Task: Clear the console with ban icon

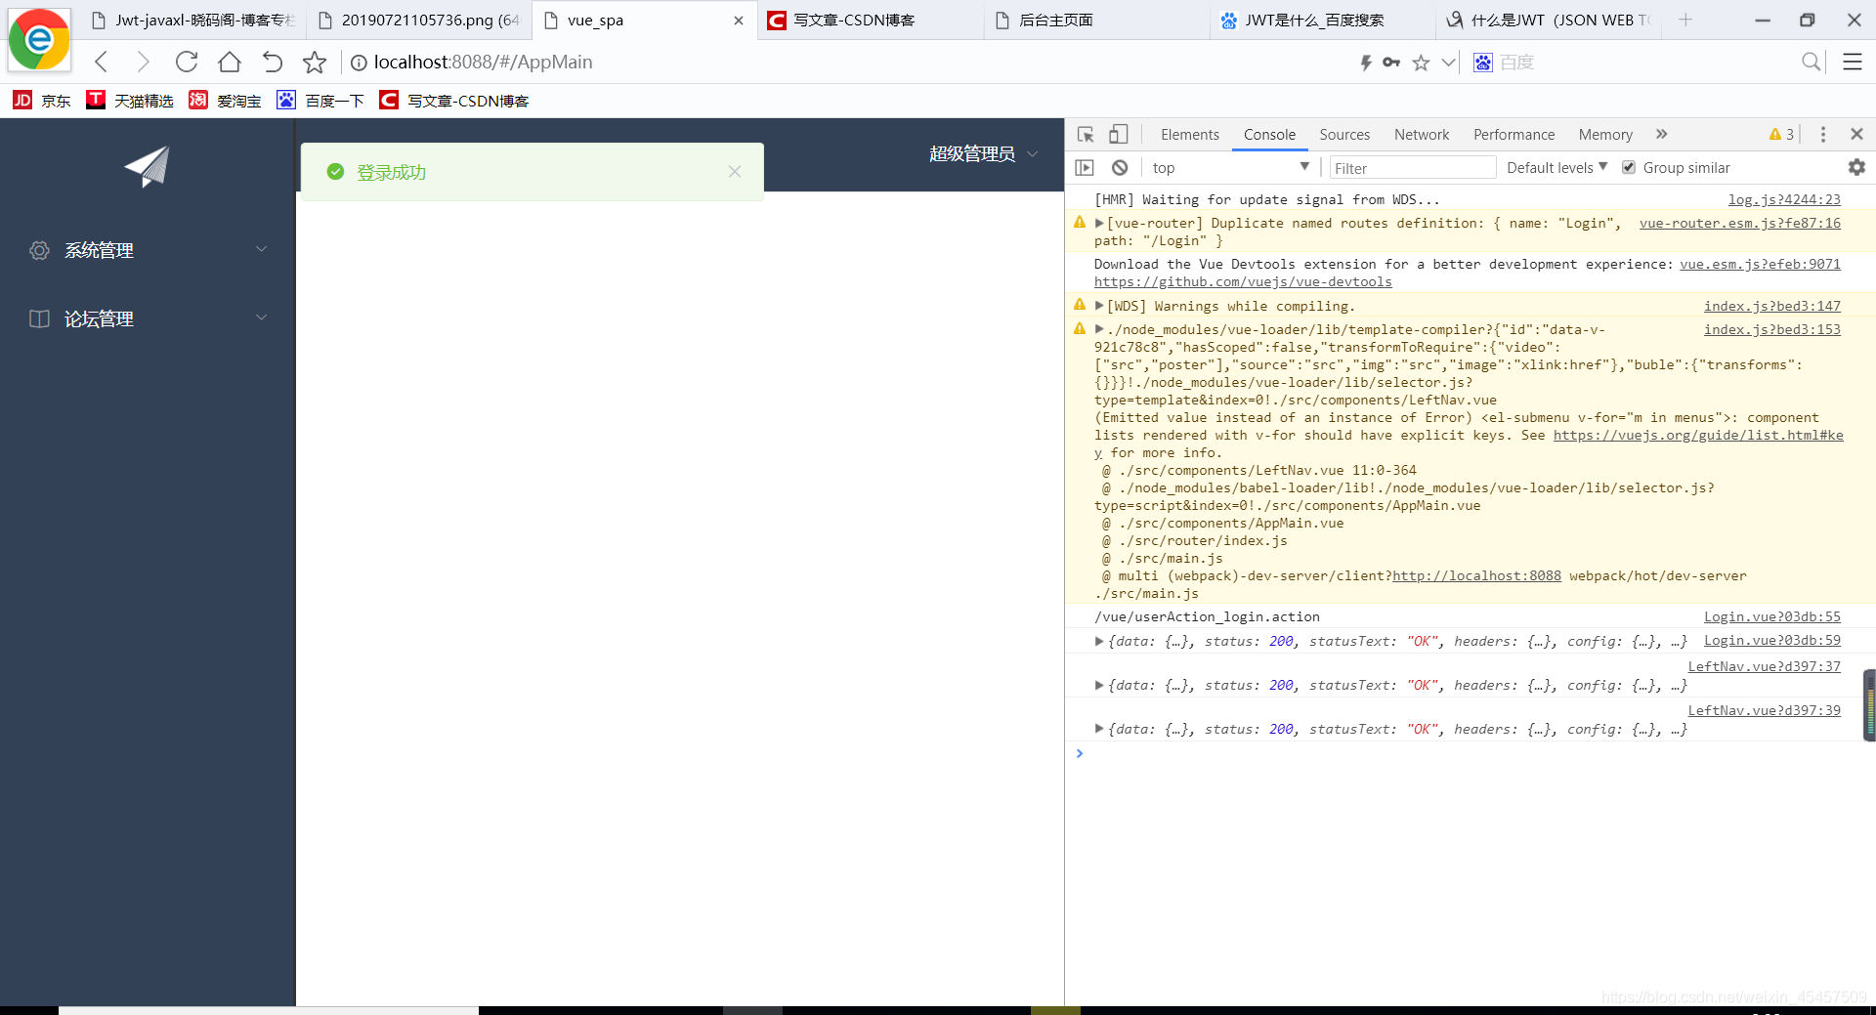Action: 1120,168
